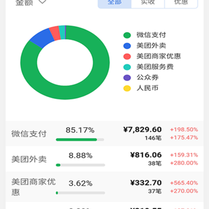Click the +175.47% change value
Viewport: 209px width, 209px height.
184,138
